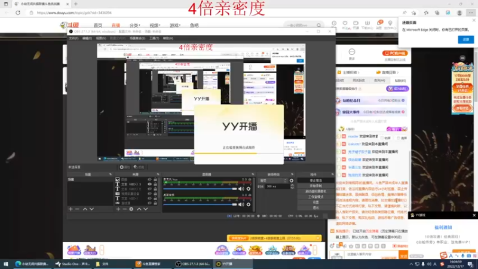This screenshot has height=269, width=478.
Task: Open transition properties gear icon
Action: tap(292, 181)
